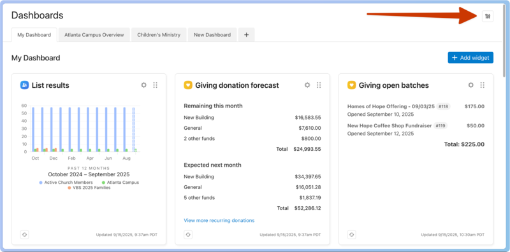This screenshot has height=252, width=510.
Task: Click the $24,993.55 total amount
Action: click(307, 149)
